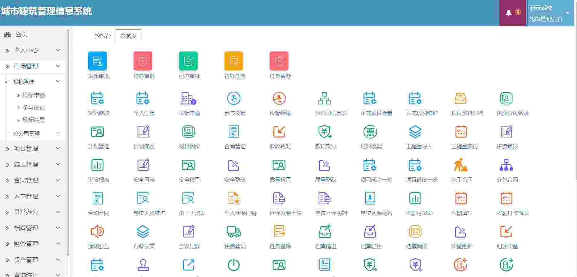The width and height of the screenshot is (577, 277).
Task: Open 投标结果 in the sidebar tree
Action: pyautogui.click(x=33, y=120)
